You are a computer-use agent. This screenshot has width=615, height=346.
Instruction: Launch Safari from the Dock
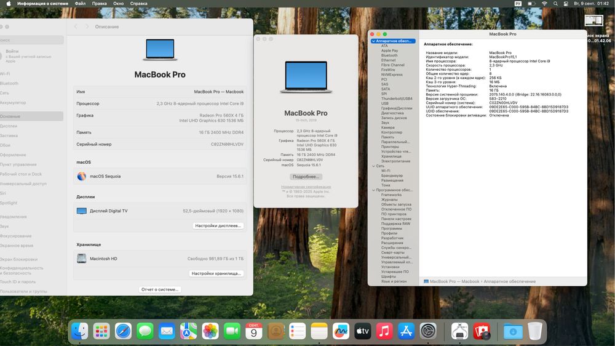coord(123,331)
